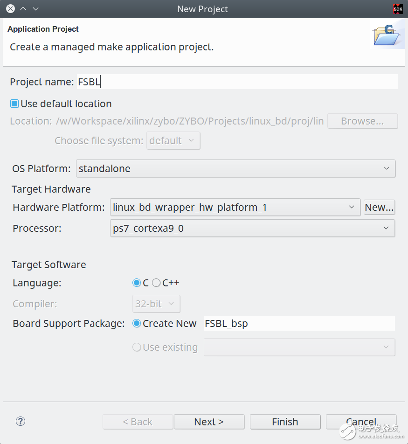408x444 pixels.
Task: Click the title bar down arrow icon
Action: [x=35, y=9]
